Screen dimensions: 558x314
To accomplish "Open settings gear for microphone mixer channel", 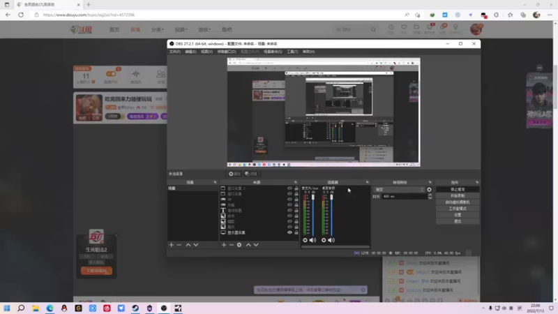I will click(x=305, y=240).
